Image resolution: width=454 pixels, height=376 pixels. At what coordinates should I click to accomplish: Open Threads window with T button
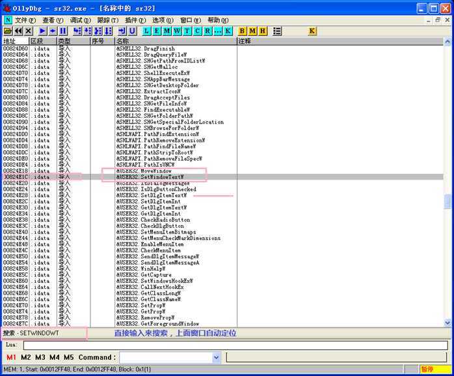(187, 31)
